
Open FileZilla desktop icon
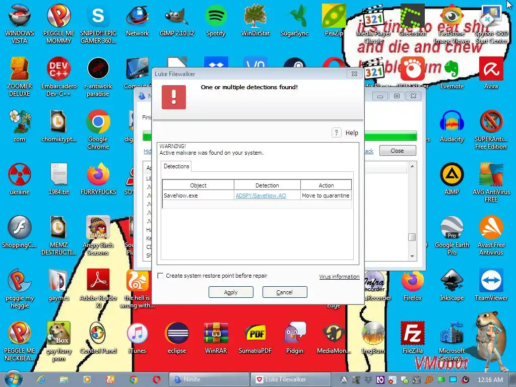coord(412,338)
